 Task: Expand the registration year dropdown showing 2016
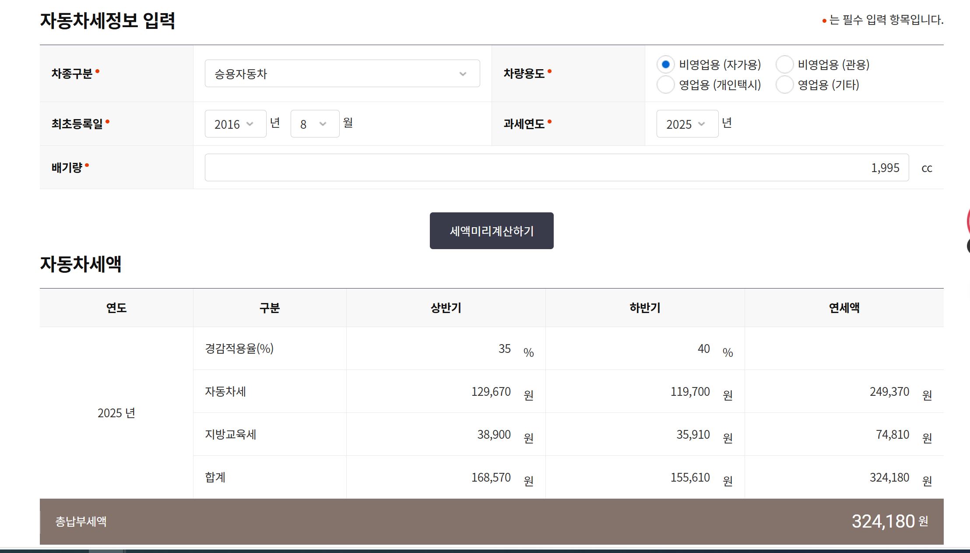point(235,124)
